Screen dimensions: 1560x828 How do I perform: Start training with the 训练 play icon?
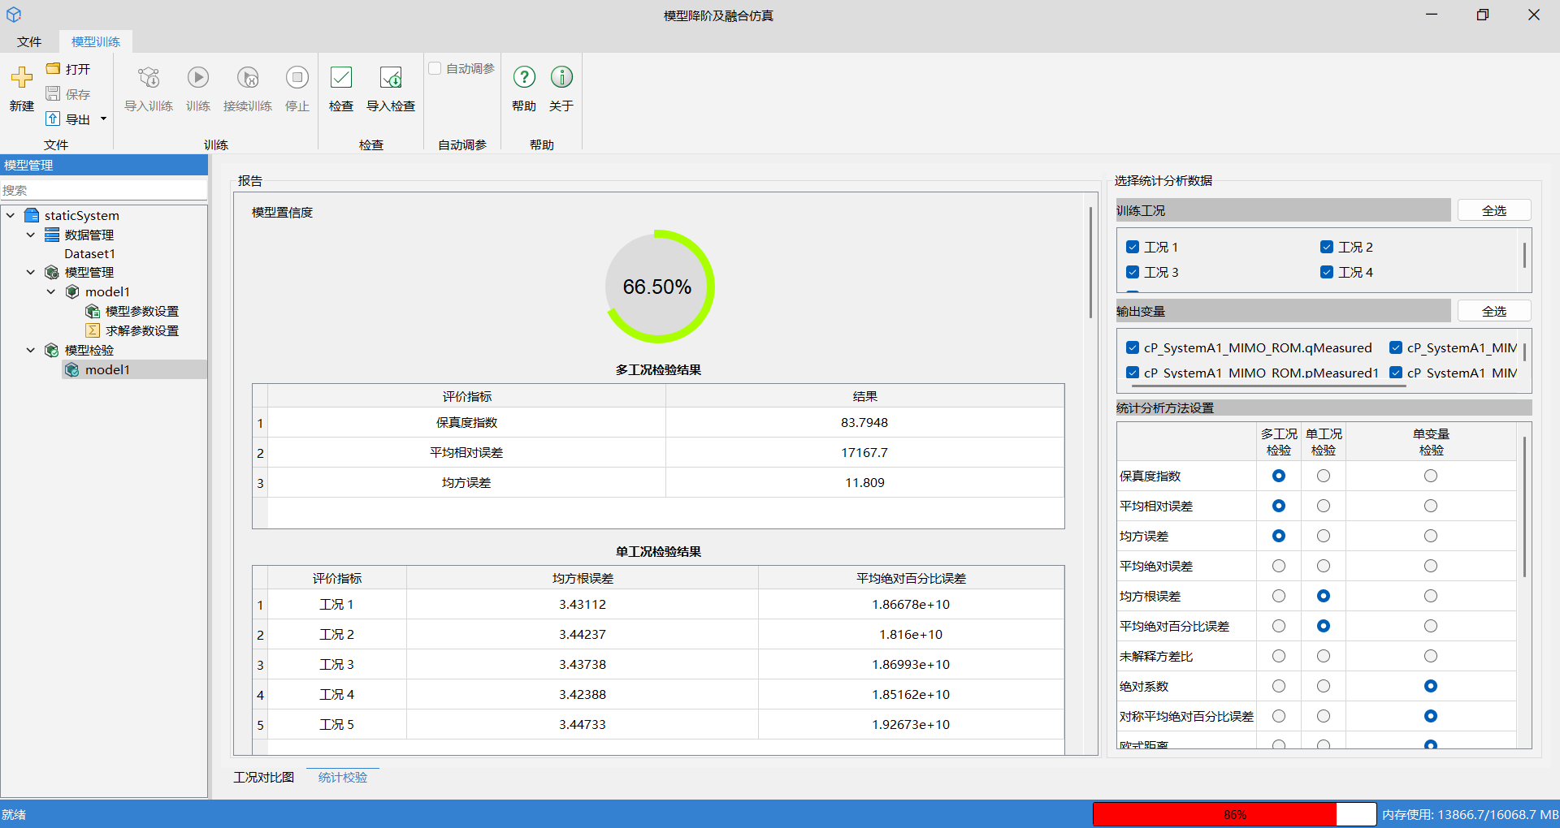(198, 78)
